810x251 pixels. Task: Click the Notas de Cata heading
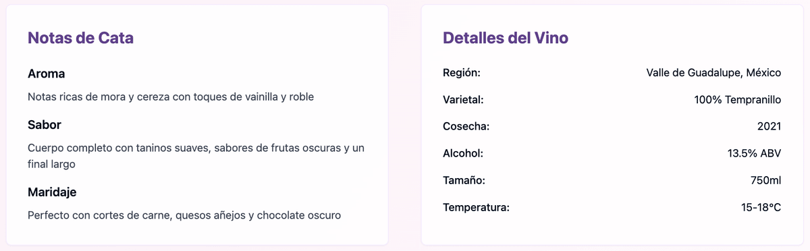[80, 38]
